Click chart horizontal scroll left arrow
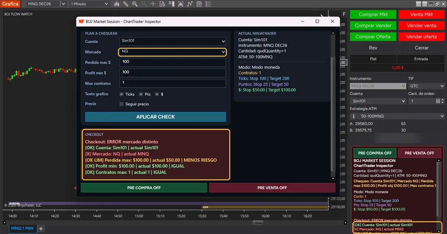 click(4, 223)
